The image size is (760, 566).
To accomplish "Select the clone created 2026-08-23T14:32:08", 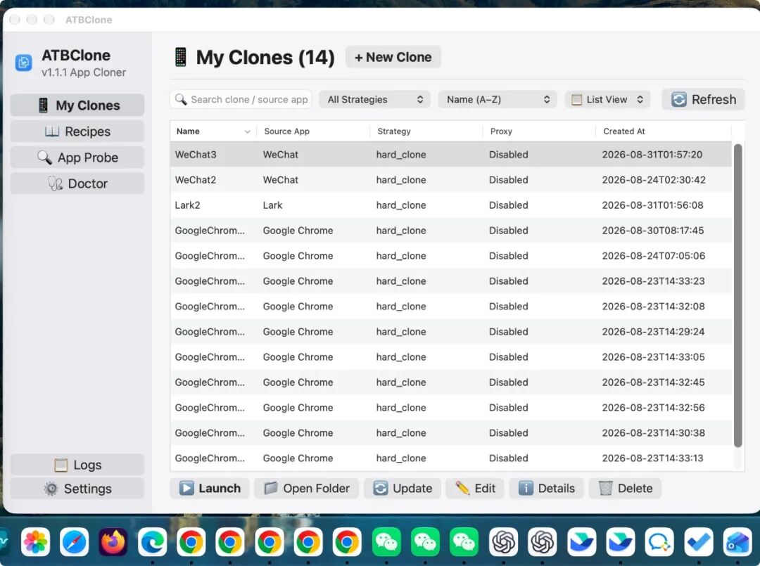I will (x=451, y=306).
